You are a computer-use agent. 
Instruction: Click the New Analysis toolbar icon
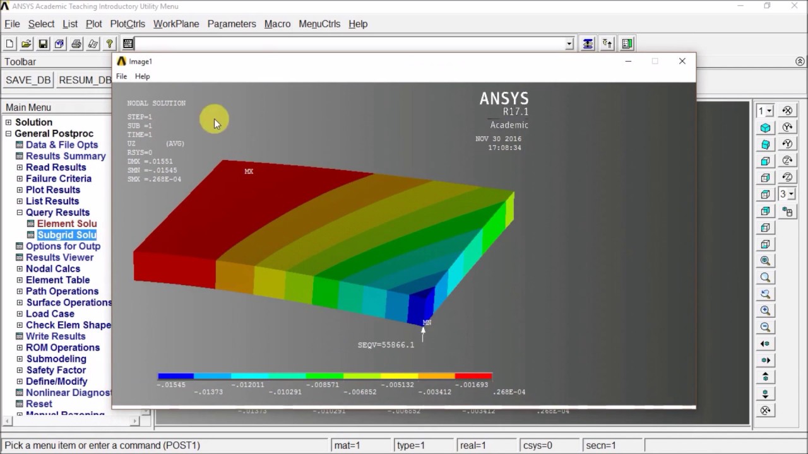(x=9, y=44)
